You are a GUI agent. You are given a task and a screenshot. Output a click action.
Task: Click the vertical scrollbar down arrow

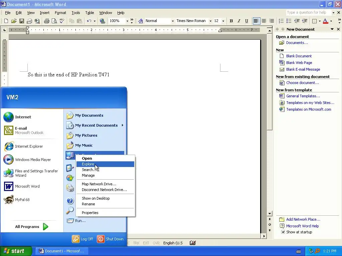(270, 214)
